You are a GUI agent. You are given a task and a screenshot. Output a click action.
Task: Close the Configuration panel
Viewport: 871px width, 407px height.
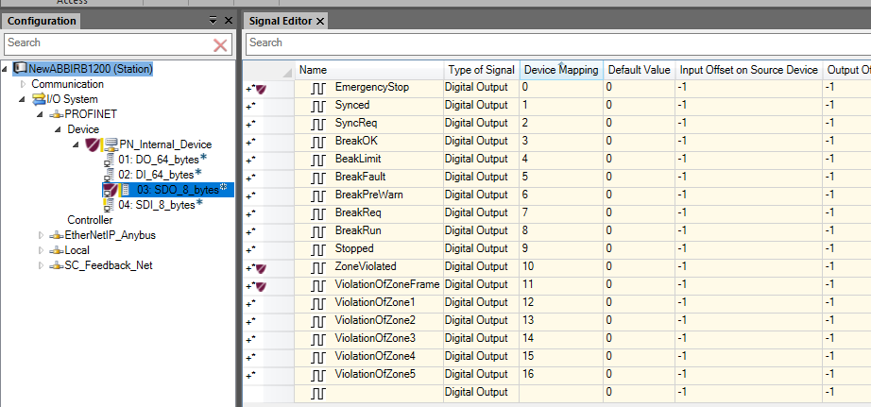click(229, 21)
